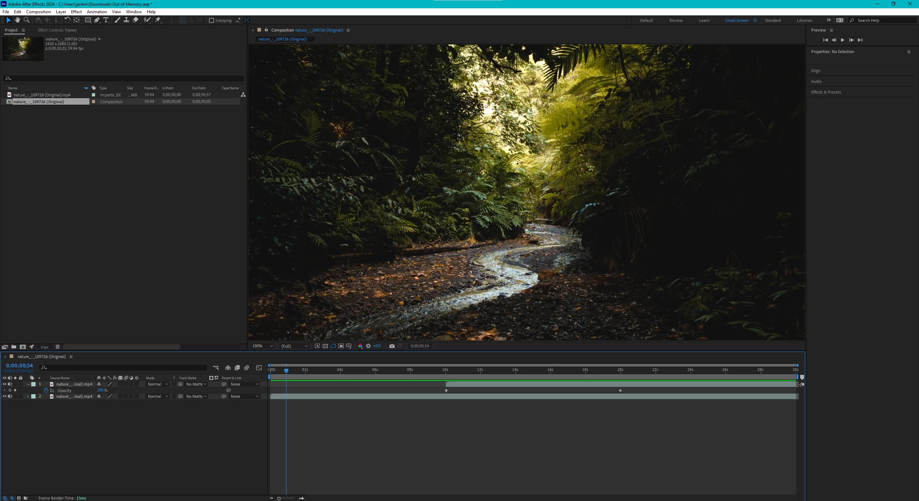Viewport: 919px width, 501px height.
Task: Select the Zoom tool in toolbar
Action: pyautogui.click(x=26, y=20)
